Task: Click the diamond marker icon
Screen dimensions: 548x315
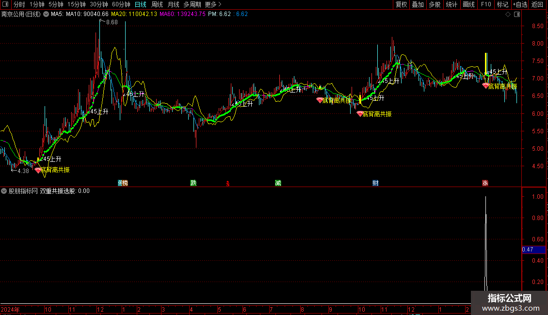Action: [508, 15]
